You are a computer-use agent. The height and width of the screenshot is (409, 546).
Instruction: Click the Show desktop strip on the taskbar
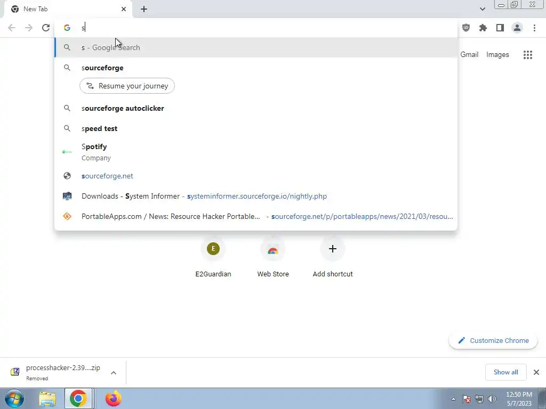tap(542, 398)
